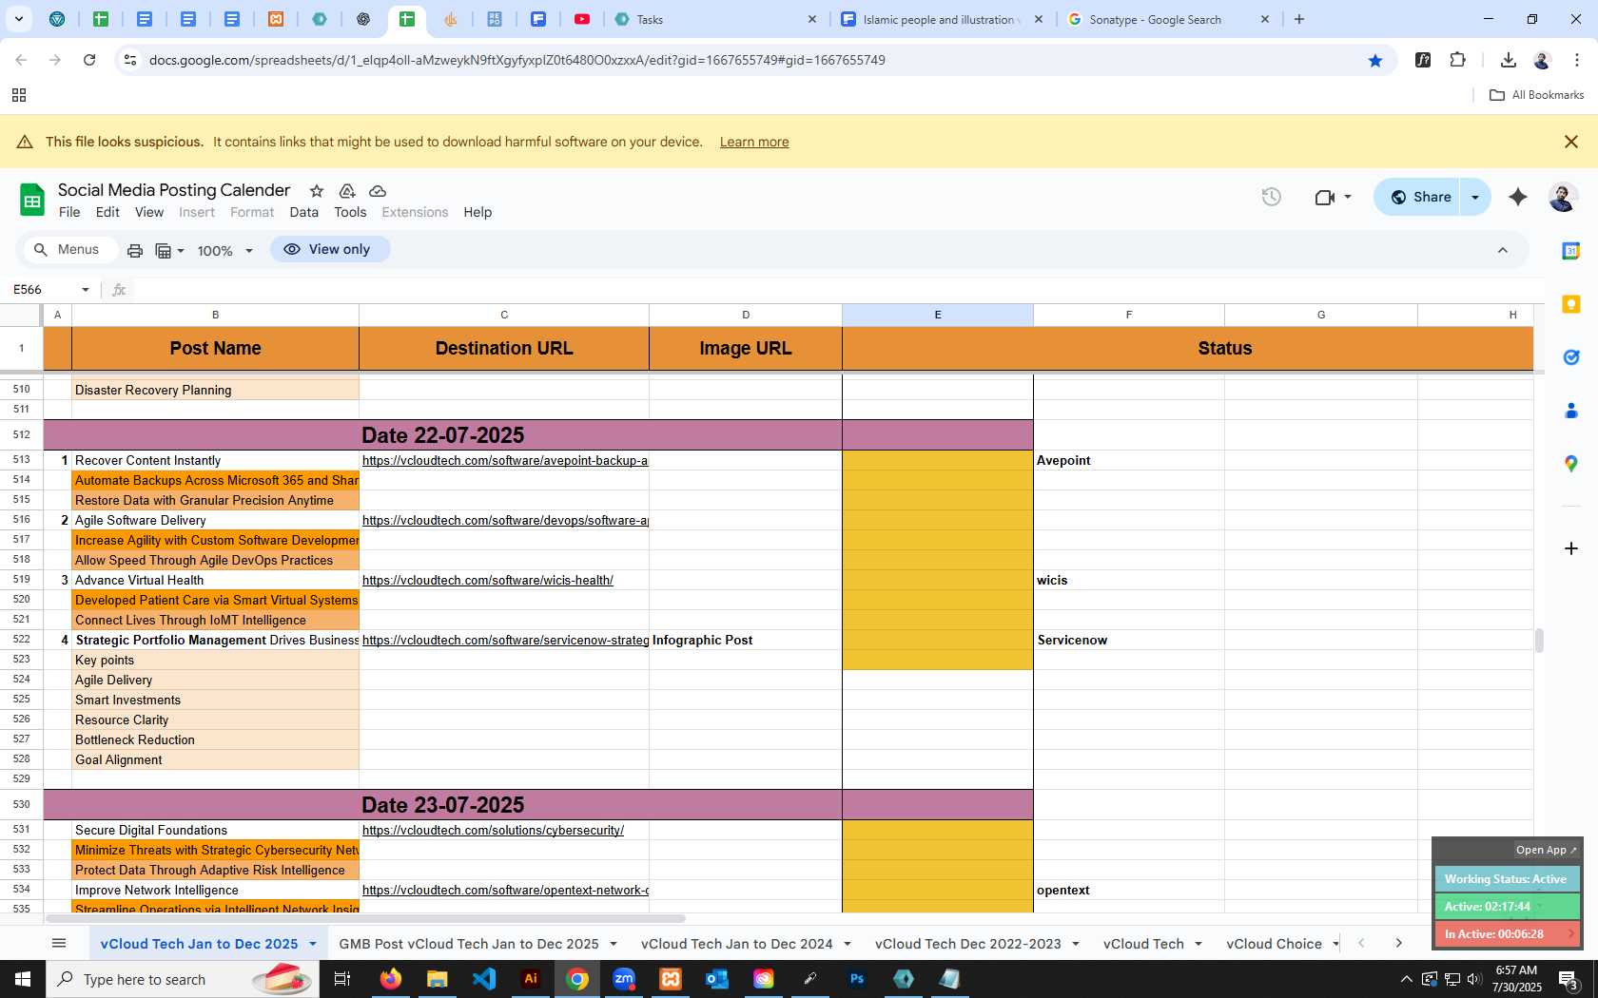Open avepoint-backup destination URL link

coord(505,460)
